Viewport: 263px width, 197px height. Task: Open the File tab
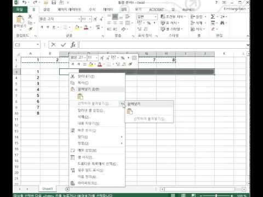tap(20, 9)
